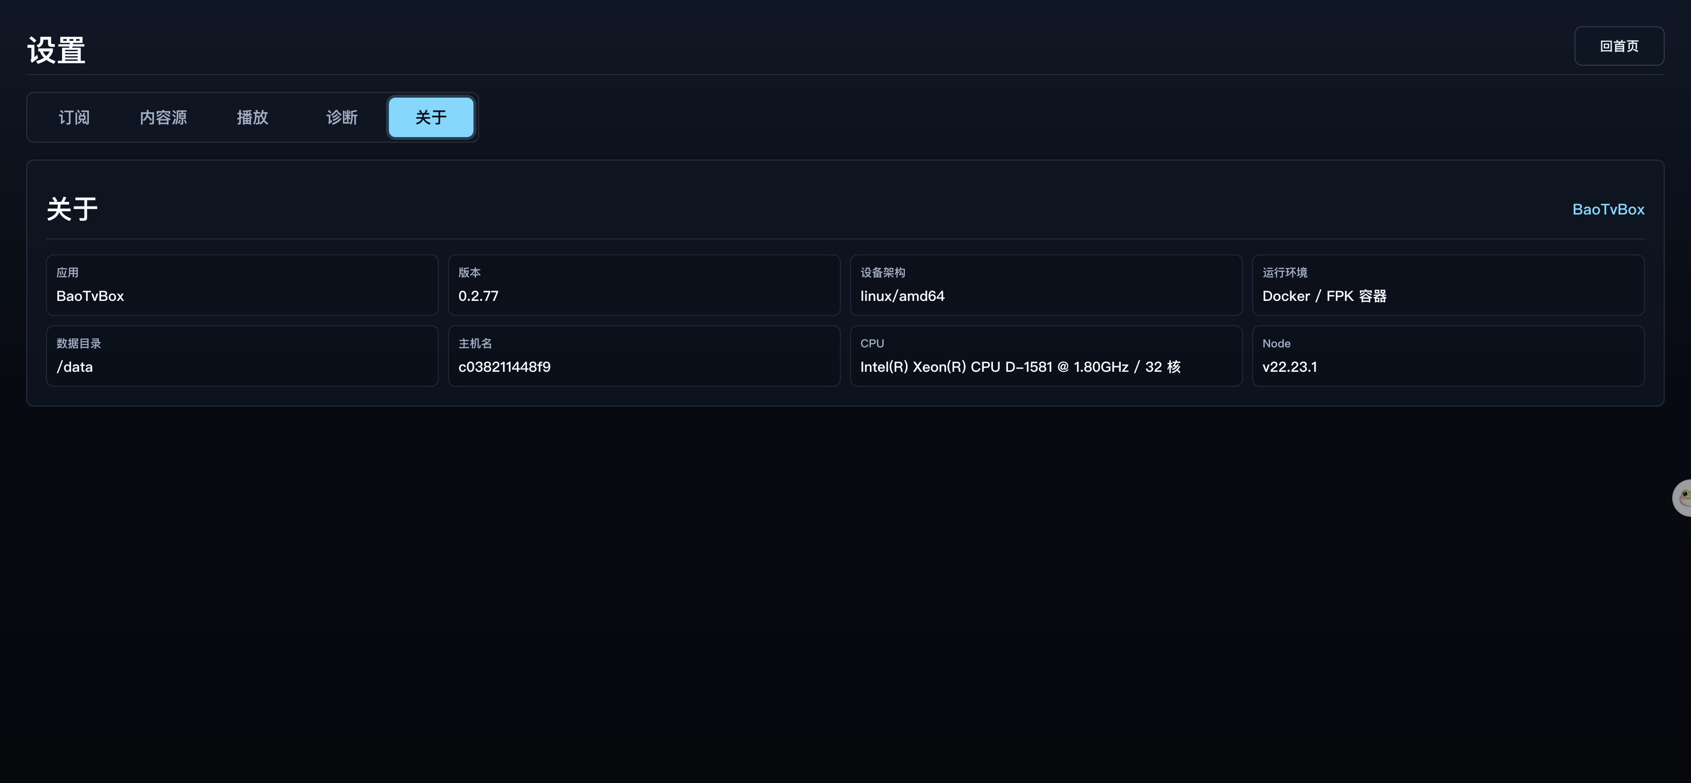Click the hostname value c038211448f9
Viewport: 1691px width, 783px height.
504,367
